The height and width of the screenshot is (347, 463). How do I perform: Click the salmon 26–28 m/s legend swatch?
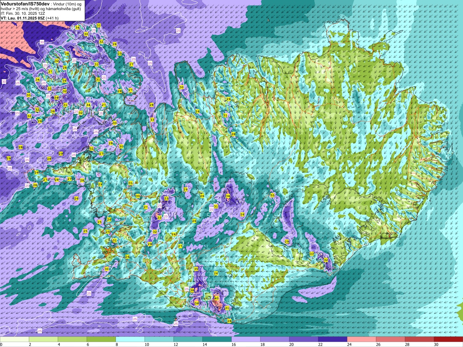tap(391, 339)
